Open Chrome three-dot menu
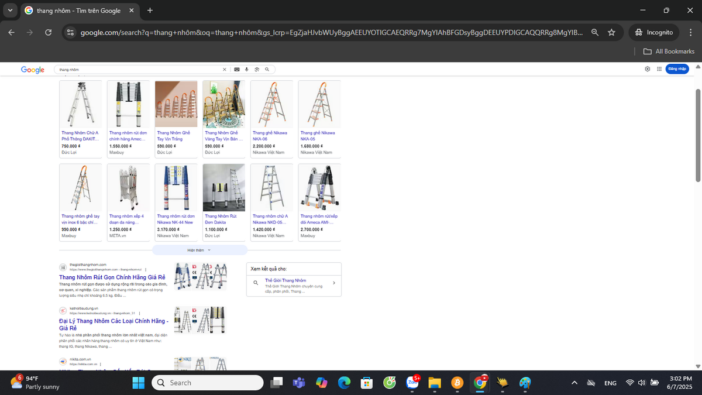The image size is (702, 395). click(x=690, y=32)
